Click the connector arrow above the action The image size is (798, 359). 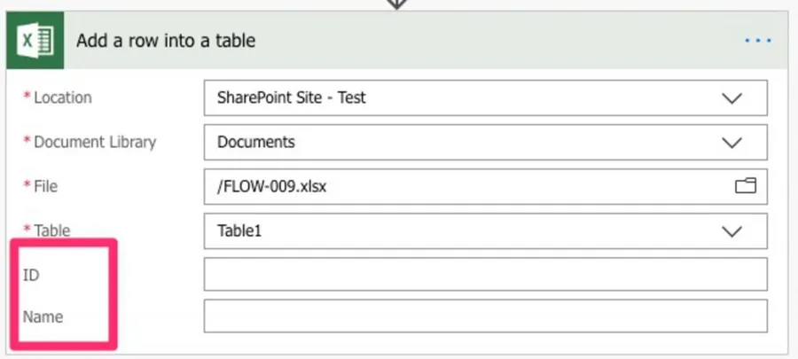396,4
